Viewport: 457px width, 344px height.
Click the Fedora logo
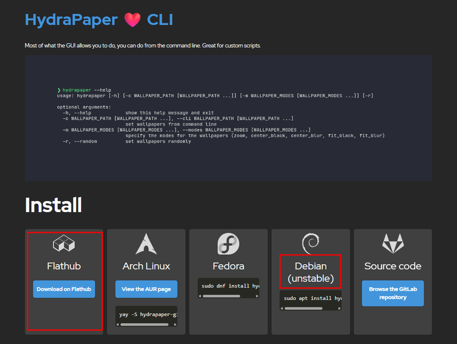pos(228,243)
